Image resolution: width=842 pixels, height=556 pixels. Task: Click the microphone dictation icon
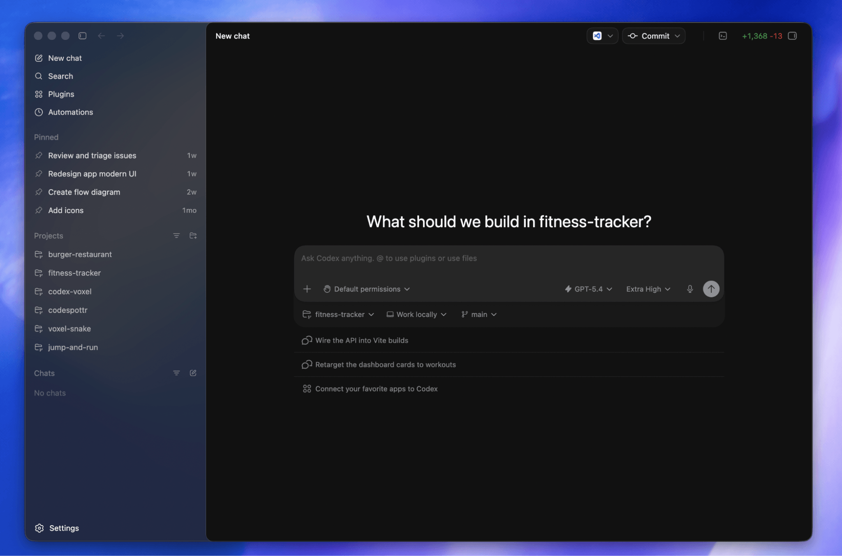coord(690,289)
